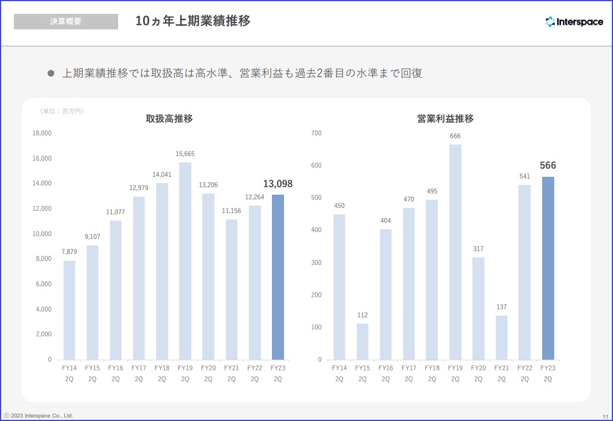Image resolution: width=613 pixels, height=421 pixels.
Task: Select the 取扱高推移 chart title
Action: pyautogui.click(x=169, y=119)
